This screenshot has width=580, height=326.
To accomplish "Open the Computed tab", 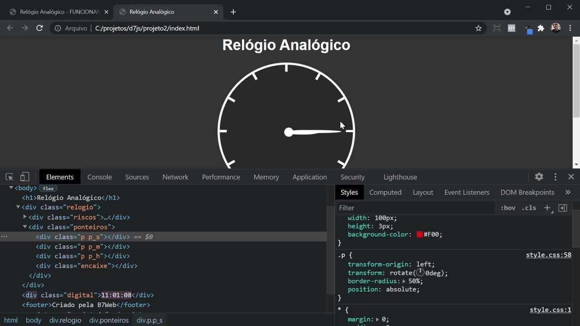I will 385,192.
